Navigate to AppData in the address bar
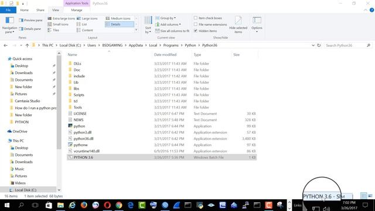Viewport: 375px width, 211px height. (x=135, y=45)
